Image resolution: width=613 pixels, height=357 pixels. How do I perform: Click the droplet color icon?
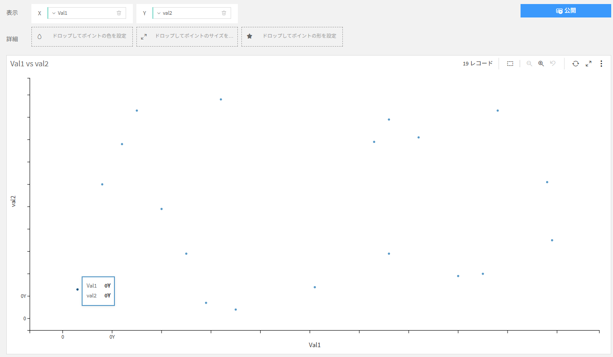click(39, 36)
